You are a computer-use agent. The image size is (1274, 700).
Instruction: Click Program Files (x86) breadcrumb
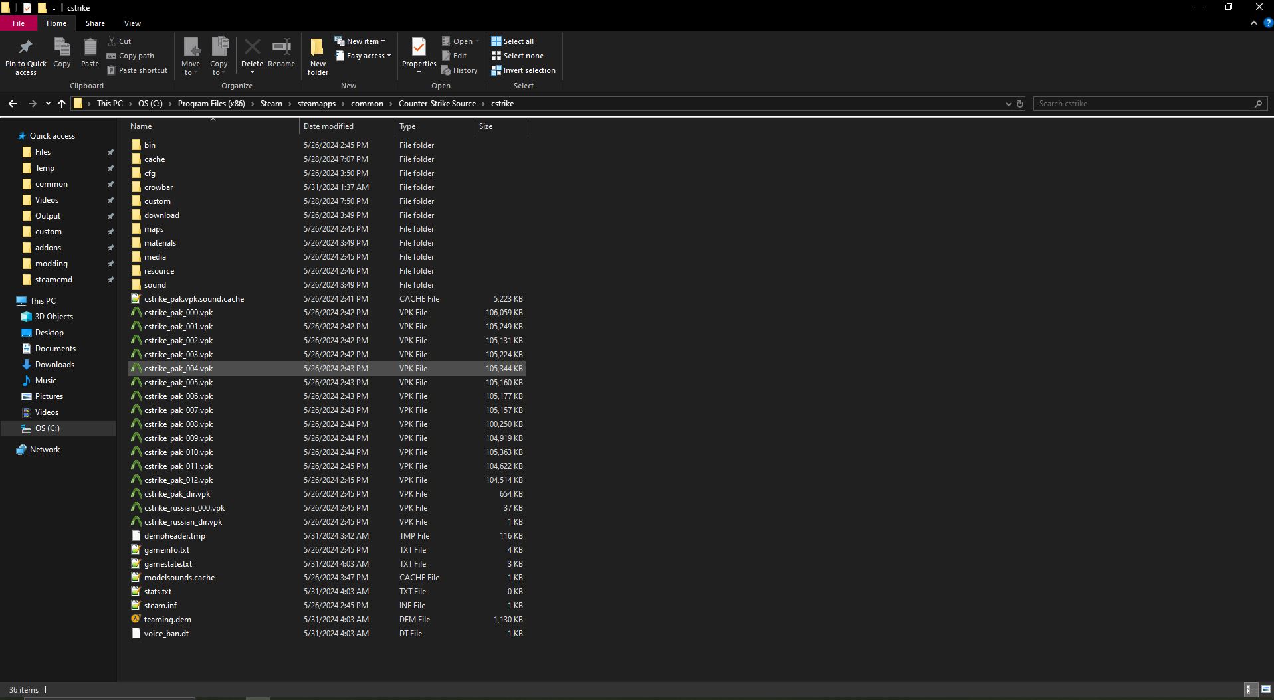(x=211, y=104)
